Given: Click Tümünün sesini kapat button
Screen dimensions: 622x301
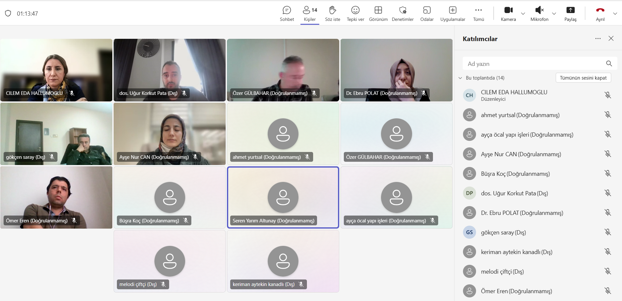Looking at the screenshot, I should [x=583, y=78].
